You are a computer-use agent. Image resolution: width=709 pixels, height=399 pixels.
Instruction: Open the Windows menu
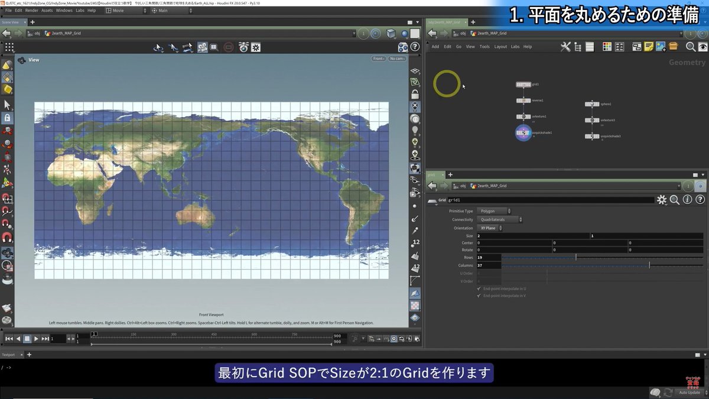[64, 10]
